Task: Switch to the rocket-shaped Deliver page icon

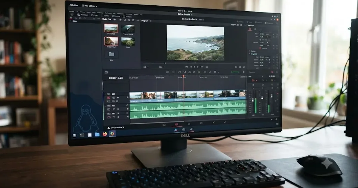Action: pos(225,122)
